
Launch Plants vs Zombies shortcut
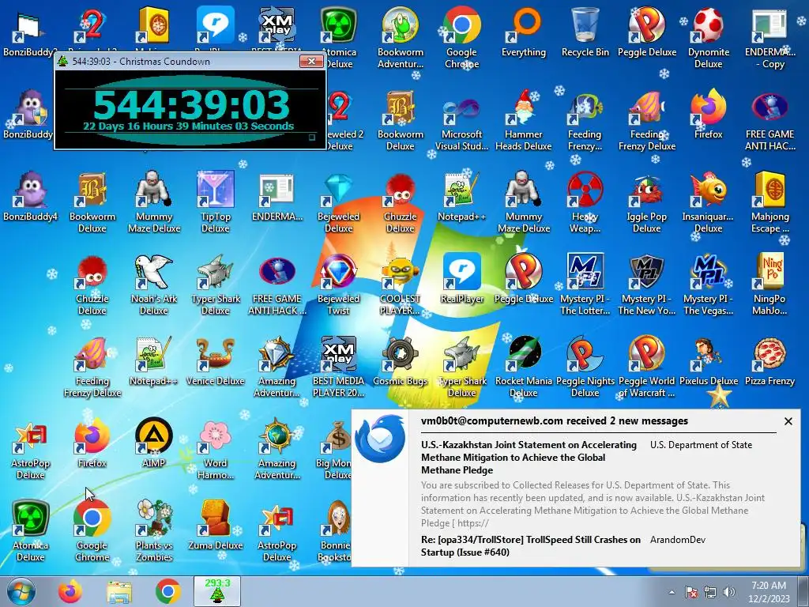click(154, 530)
